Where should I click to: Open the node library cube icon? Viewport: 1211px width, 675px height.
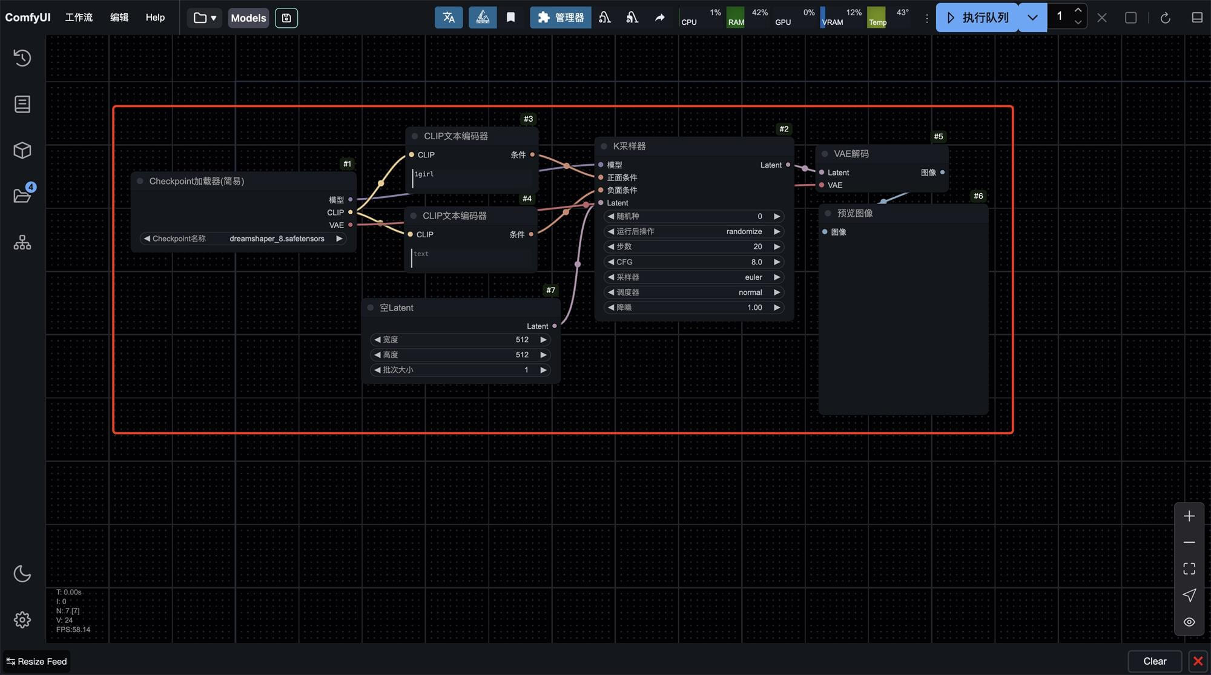coord(22,150)
